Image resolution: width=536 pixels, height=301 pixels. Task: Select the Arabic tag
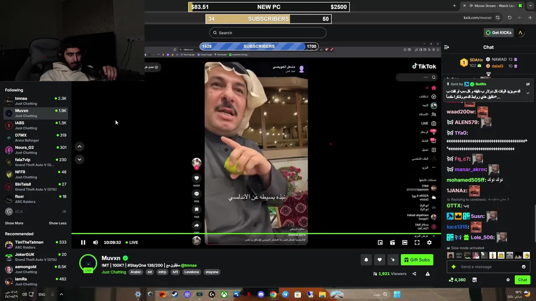[136, 272]
